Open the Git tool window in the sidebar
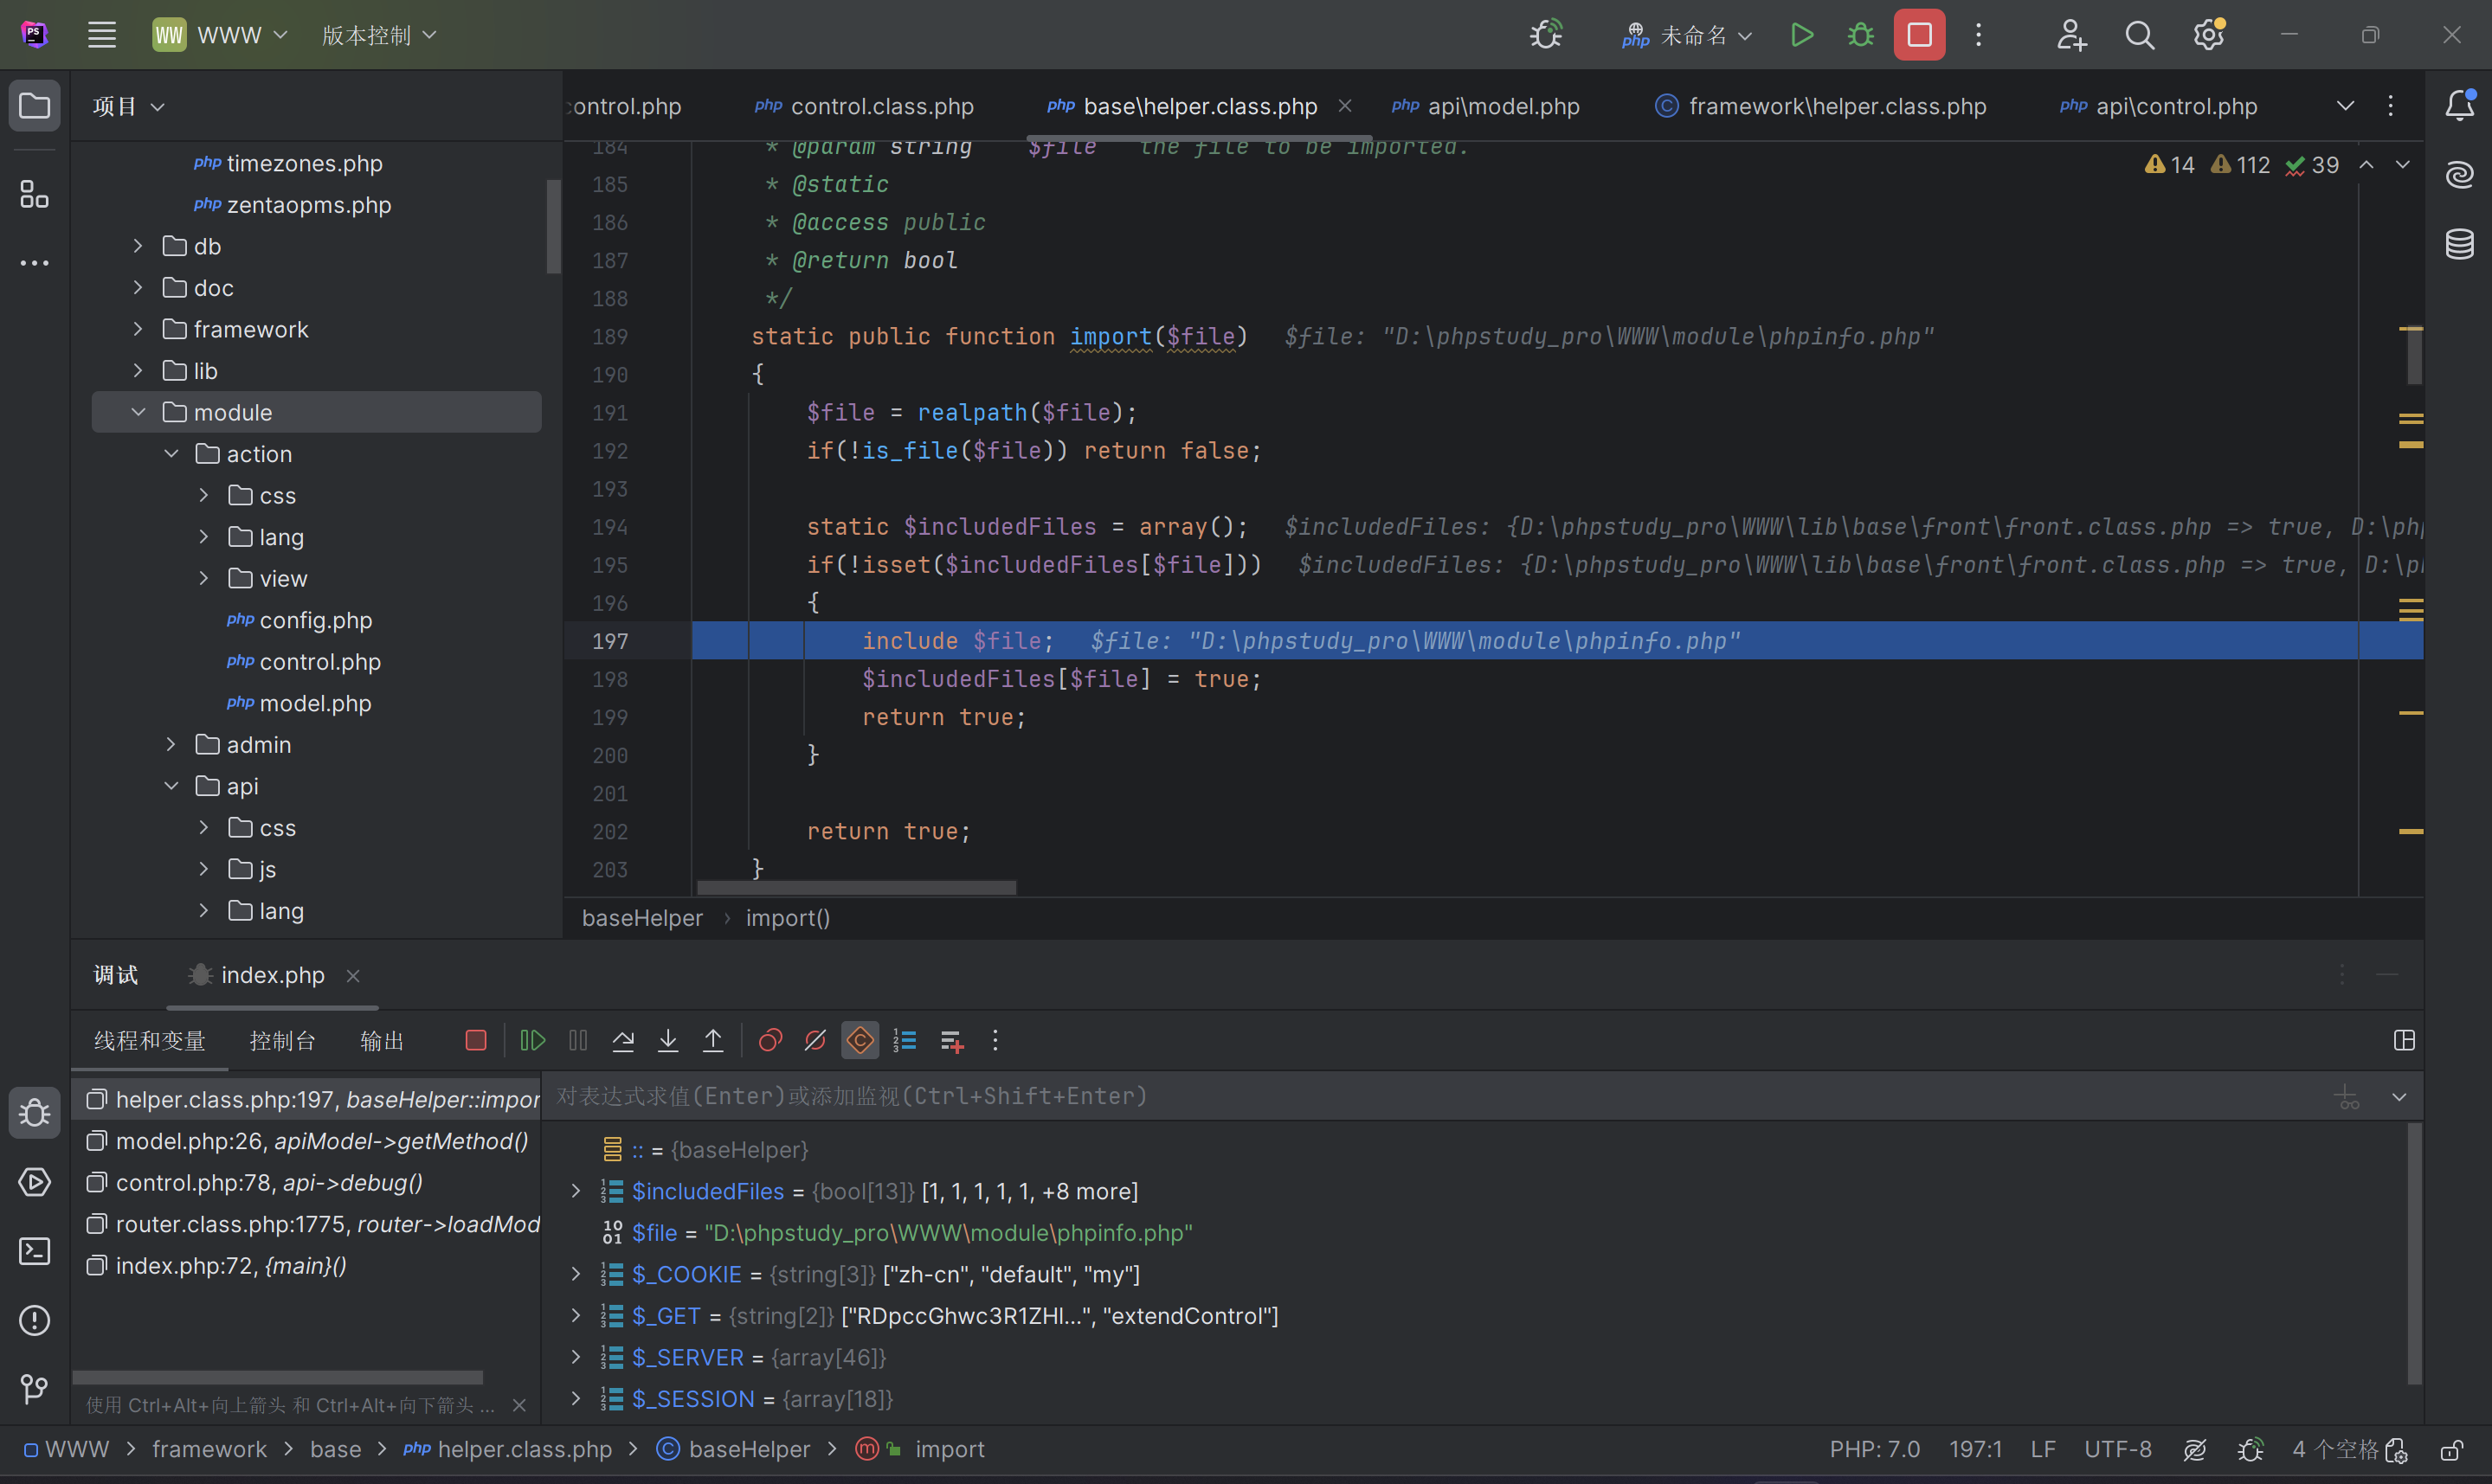This screenshot has height=1484, width=2492. pyautogui.click(x=34, y=1388)
